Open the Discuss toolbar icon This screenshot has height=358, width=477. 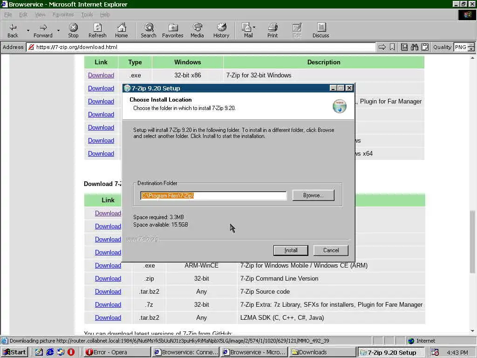(x=320, y=30)
